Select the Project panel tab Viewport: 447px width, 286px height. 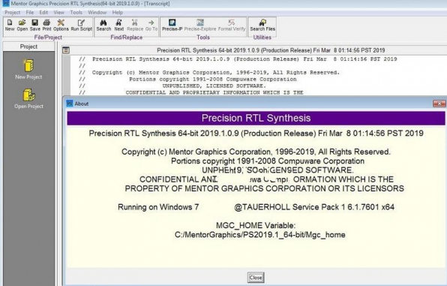[28, 47]
